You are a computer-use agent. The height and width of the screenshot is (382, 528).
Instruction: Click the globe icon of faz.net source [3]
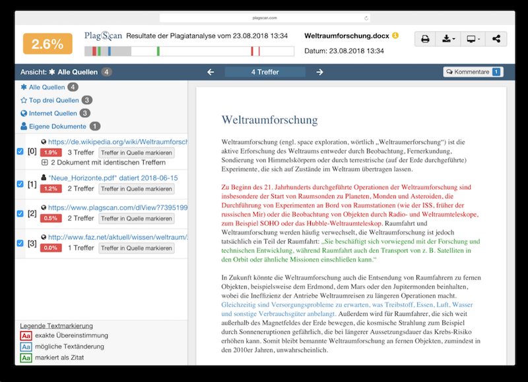click(x=44, y=237)
